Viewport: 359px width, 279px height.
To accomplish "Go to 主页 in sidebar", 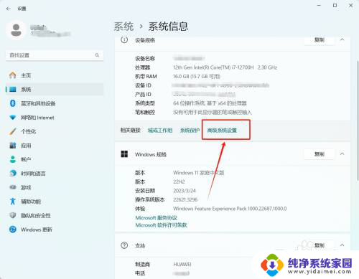I will 26,75.
